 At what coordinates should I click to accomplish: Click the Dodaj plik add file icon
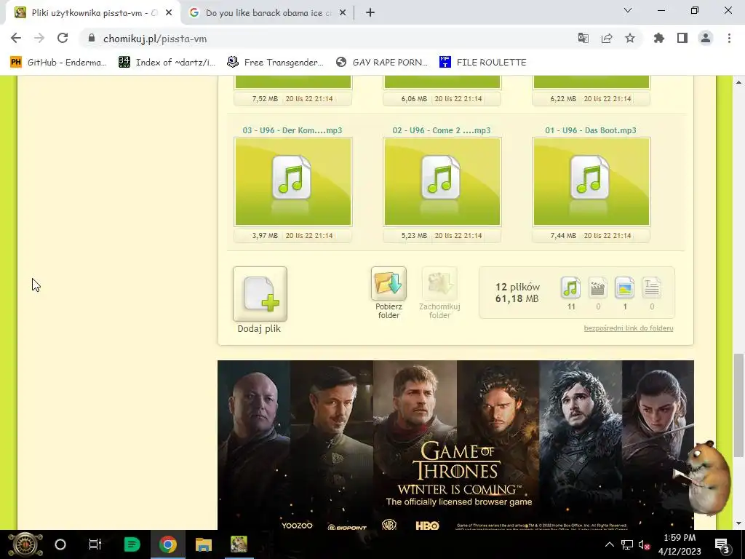click(260, 294)
